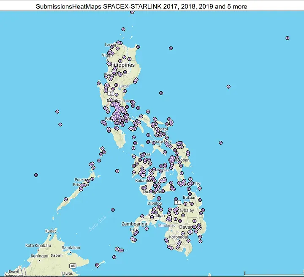Click the Kota Kinabalu city label
This screenshot has width=304, height=277.
[38, 245]
